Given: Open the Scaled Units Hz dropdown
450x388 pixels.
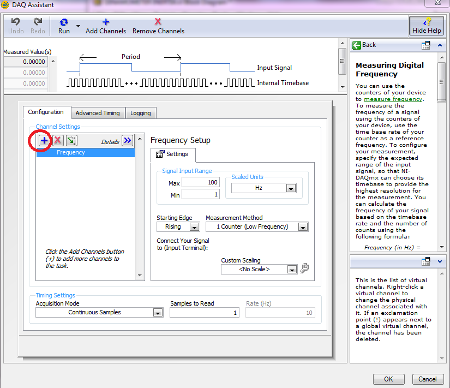Looking at the screenshot, I should click(x=291, y=188).
